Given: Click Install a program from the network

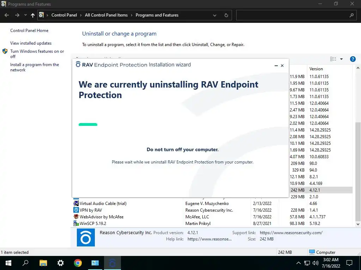Looking at the screenshot, I should pyautogui.click(x=35, y=67).
